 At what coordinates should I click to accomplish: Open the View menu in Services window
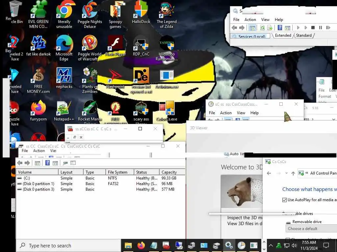point(265,19)
